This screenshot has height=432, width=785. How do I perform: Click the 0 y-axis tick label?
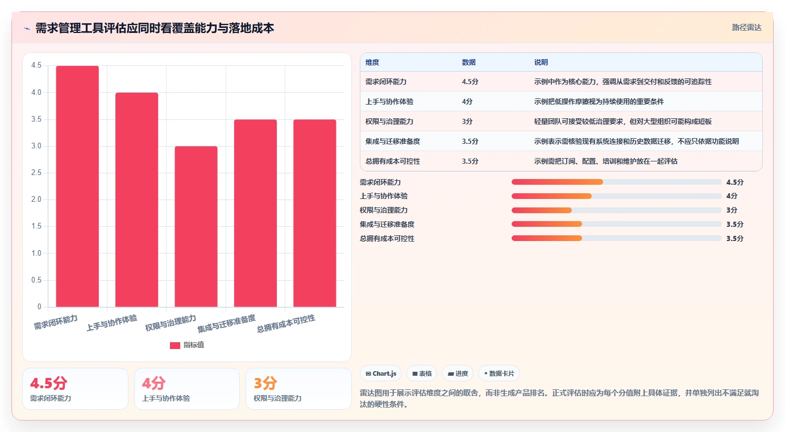[x=39, y=307]
